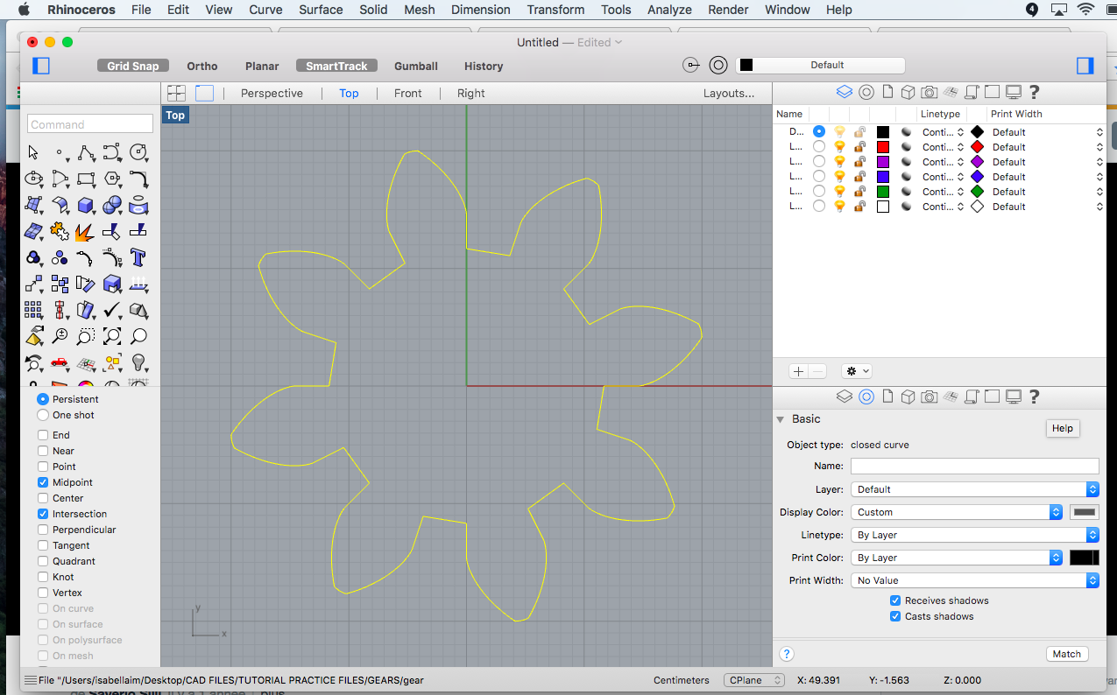The height and width of the screenshot is (695, 1117).
Task: Toggle the left sidebar panel button
Action: [41, 66]
